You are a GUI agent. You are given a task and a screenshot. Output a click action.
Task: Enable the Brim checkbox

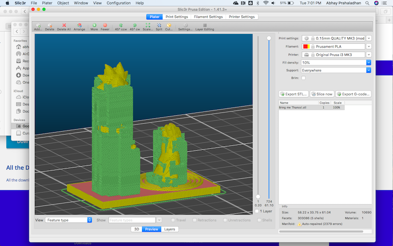(303, 78)
